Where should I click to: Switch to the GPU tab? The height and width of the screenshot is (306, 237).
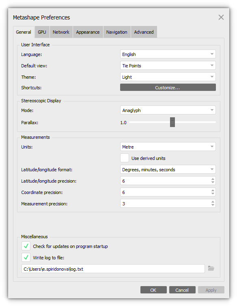tap(42, 32)
